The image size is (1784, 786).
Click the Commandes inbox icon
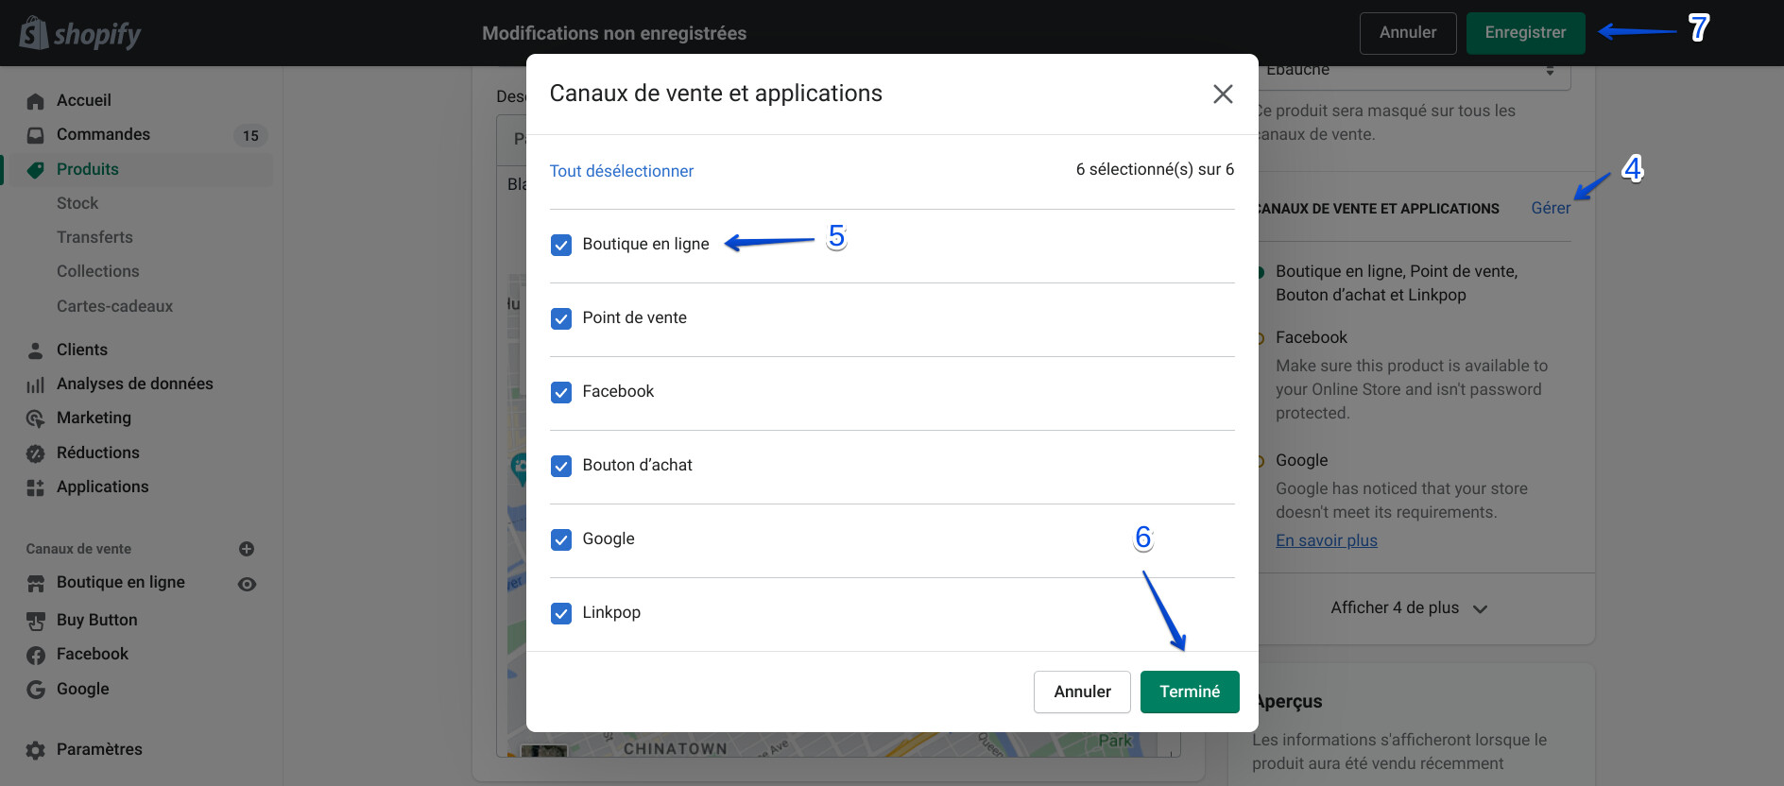[x=36, y=135]
